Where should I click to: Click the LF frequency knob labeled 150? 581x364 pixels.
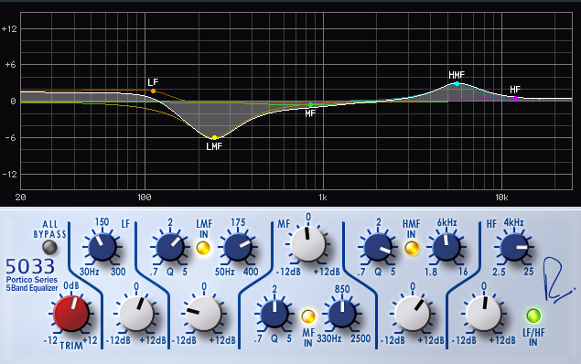102,247
